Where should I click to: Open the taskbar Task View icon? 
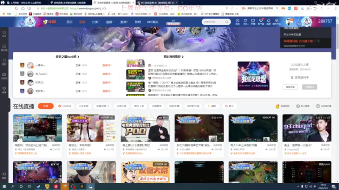click(30, 186)
